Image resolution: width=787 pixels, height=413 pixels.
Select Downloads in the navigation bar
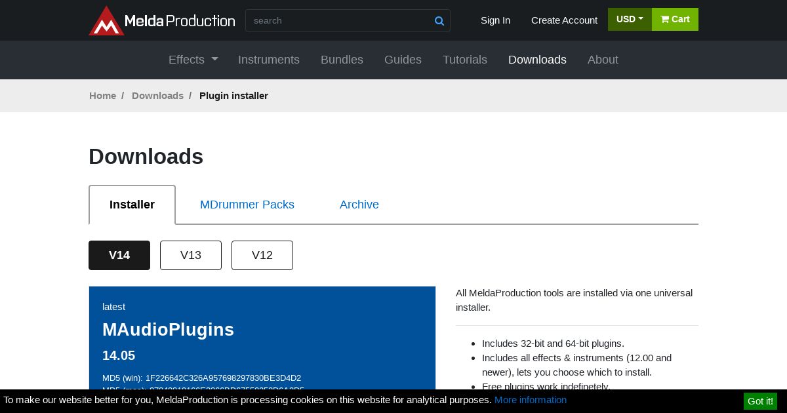click(537, 60)
